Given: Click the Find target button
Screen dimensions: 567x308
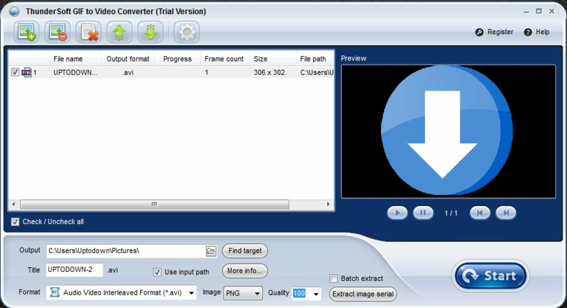Looking at the screenshot, I should 244,251.
